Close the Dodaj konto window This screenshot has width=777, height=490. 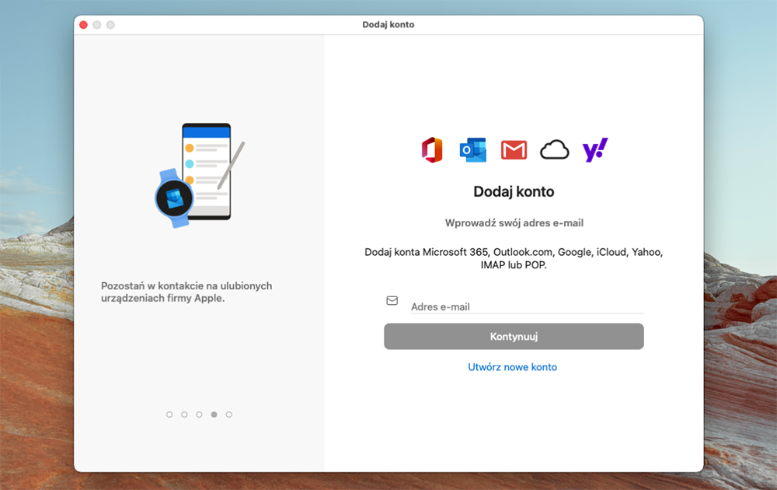[x=84, y=25]
